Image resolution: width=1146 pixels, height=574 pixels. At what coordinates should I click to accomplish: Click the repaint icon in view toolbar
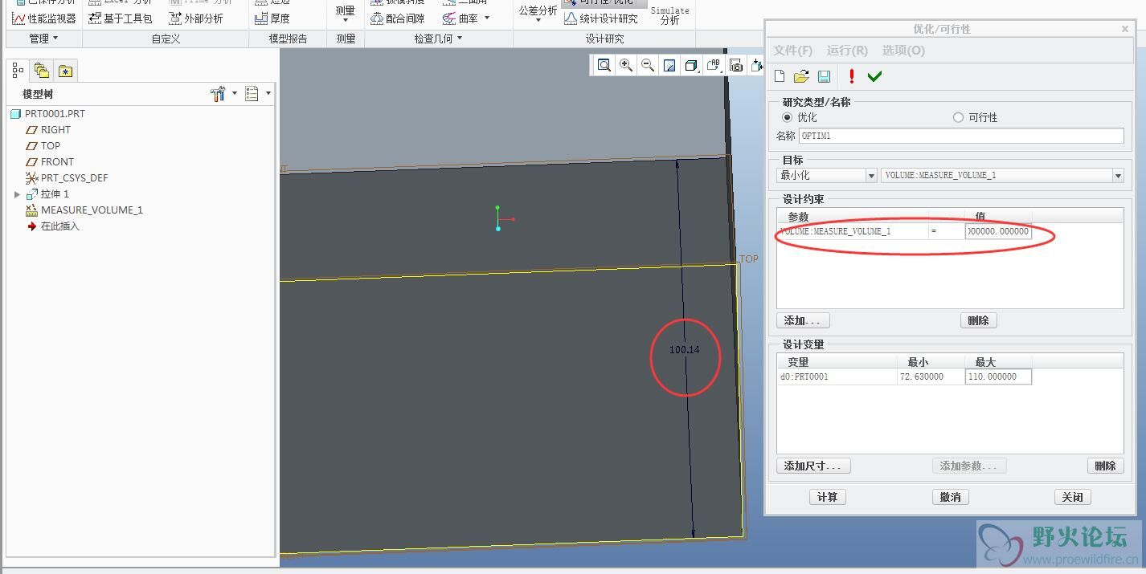click(669, 66)
